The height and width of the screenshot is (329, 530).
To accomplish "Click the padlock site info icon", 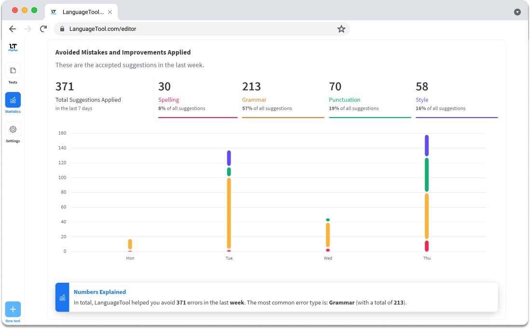I will click(x=62, y=29).
